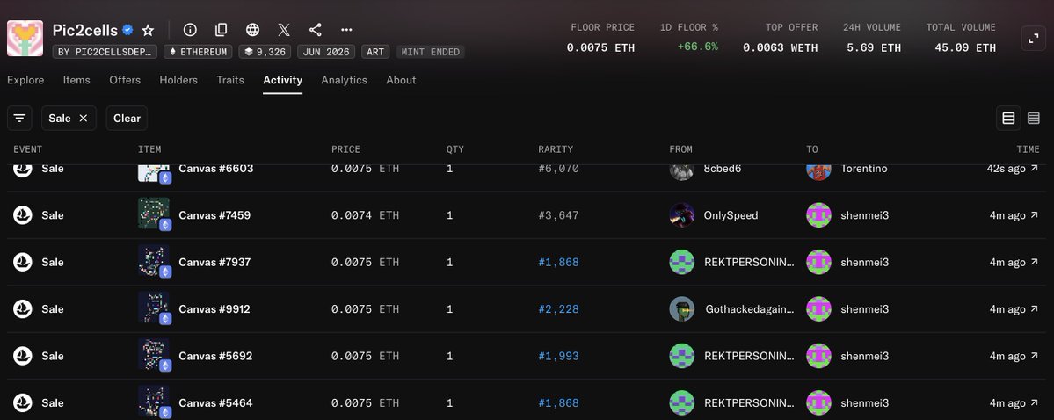1054x420 pixels.
Task: Open REKTPERSONIN seller in Canvas #7937 row
Action: [749, 262]
